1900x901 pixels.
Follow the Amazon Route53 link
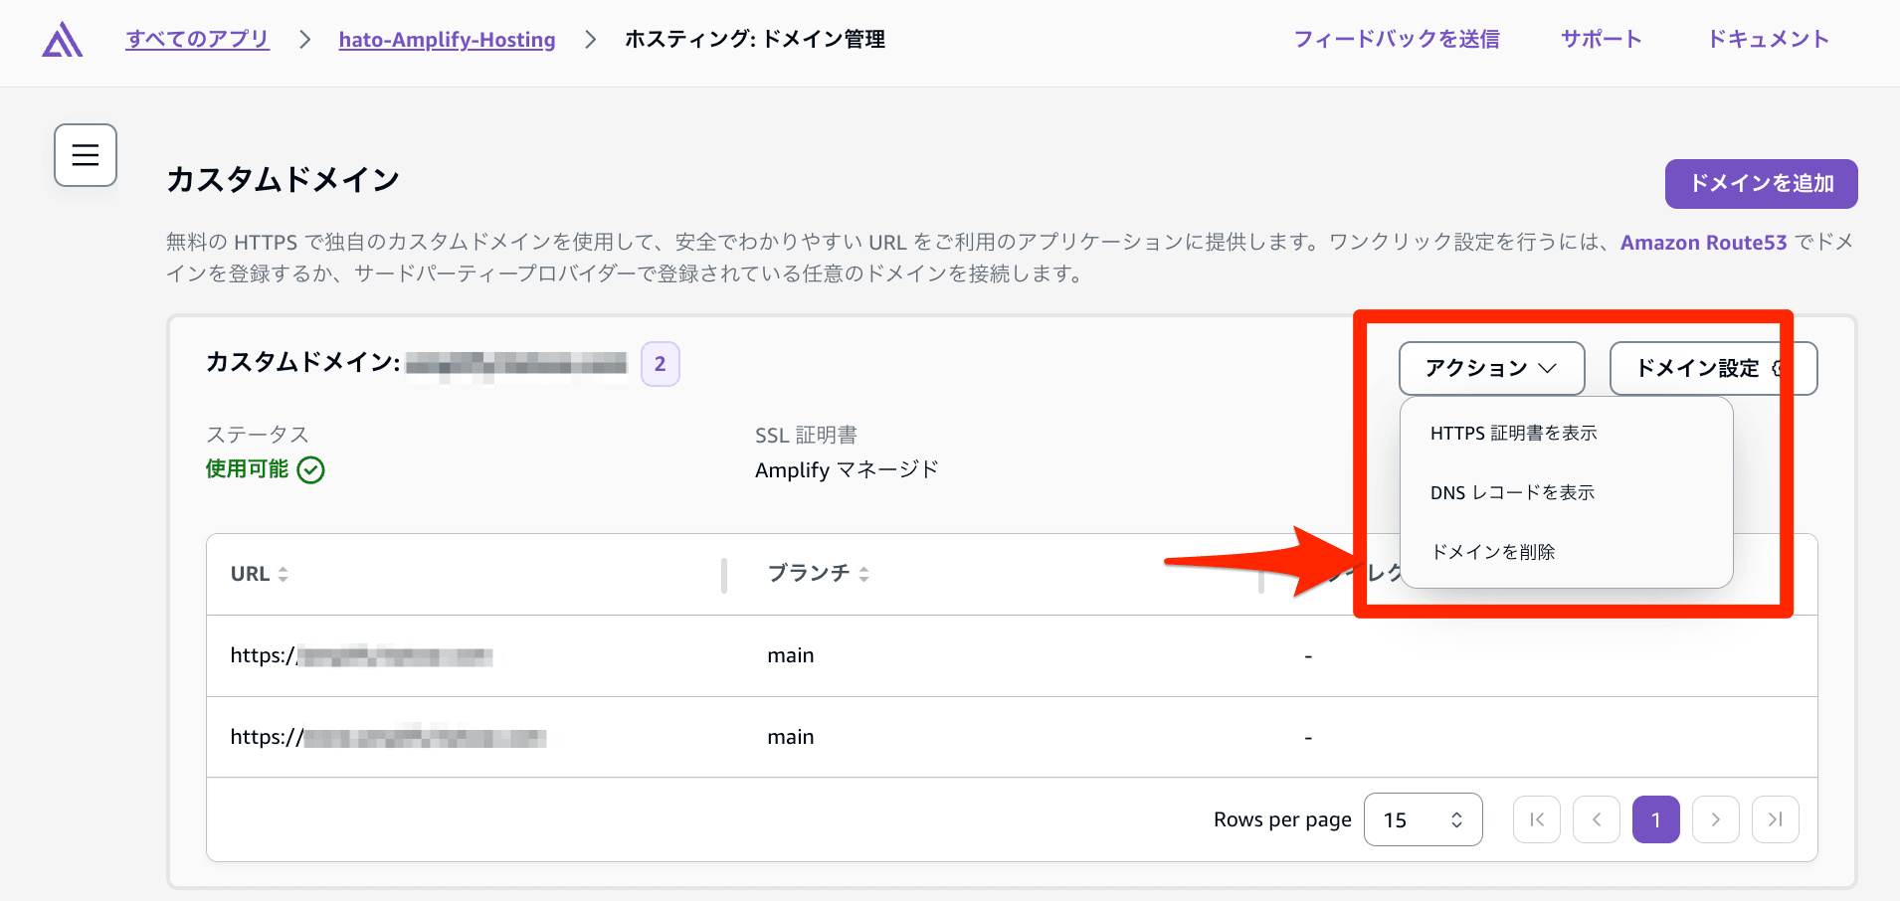coord(1703,243)
